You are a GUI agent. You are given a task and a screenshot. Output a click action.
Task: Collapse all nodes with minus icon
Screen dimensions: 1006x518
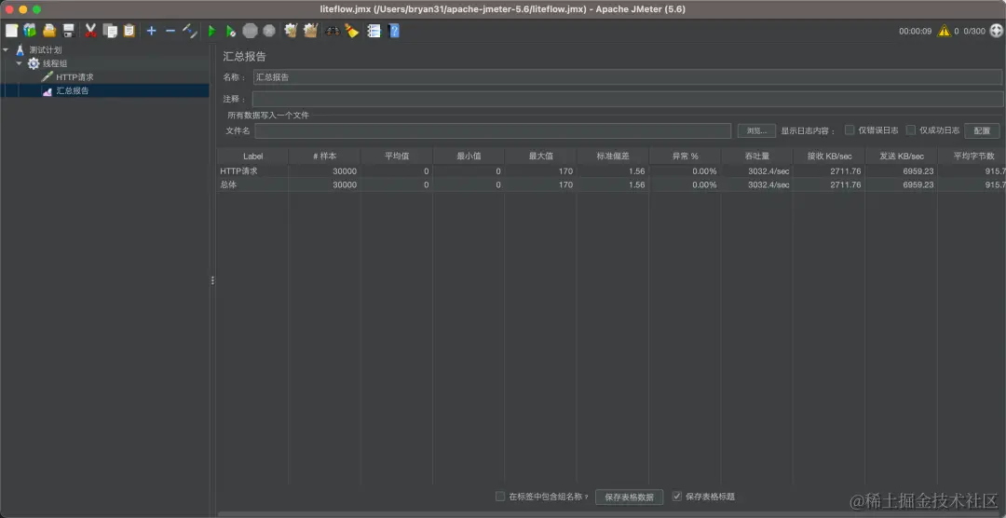click(170, 30)
